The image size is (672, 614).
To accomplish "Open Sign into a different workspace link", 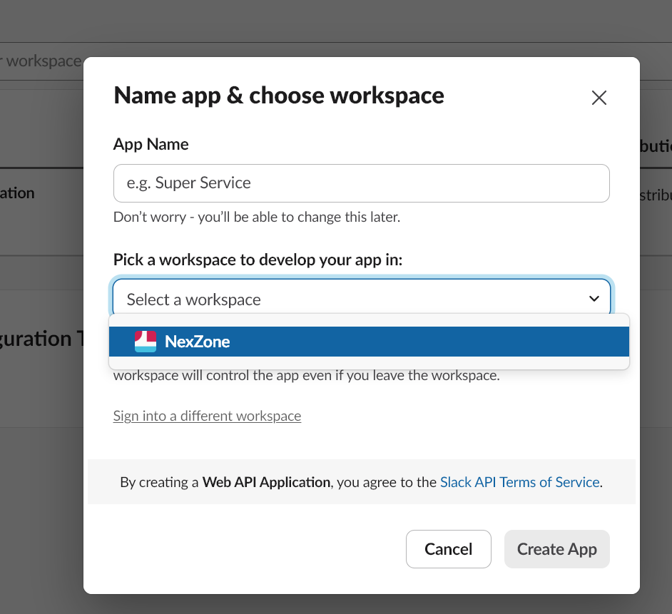I will pos(207,416).
